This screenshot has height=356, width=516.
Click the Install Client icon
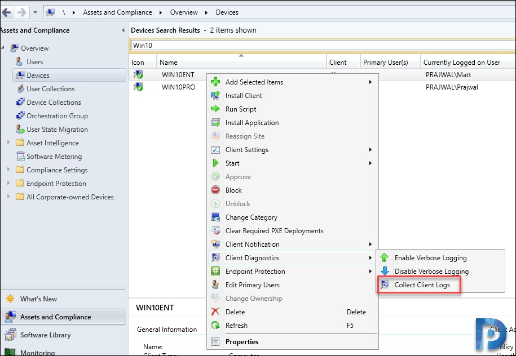[x=215, y=96]
